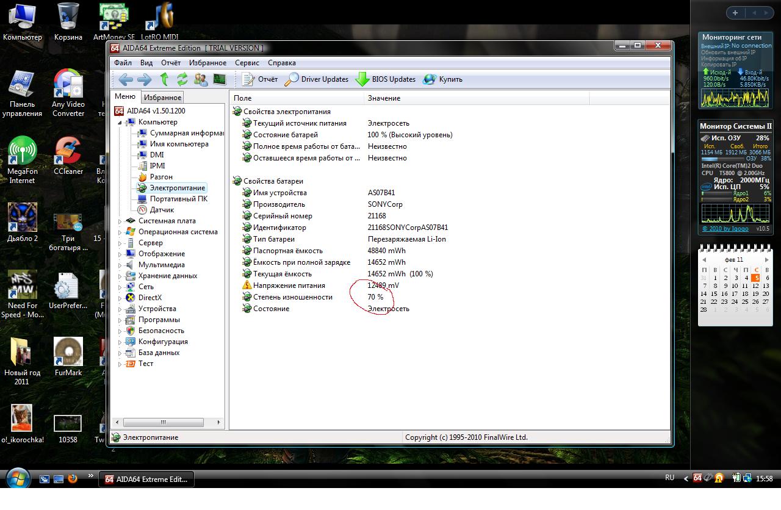The height and width of the screenshot is (510, 781).
Task: Expand the Сеть tree node
Action: click(120, 287)
